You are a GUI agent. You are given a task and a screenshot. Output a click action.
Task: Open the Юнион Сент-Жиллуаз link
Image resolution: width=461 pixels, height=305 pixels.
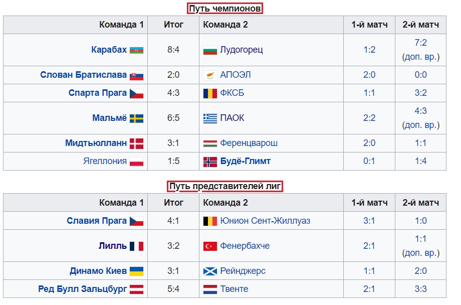tap(265, 221)
